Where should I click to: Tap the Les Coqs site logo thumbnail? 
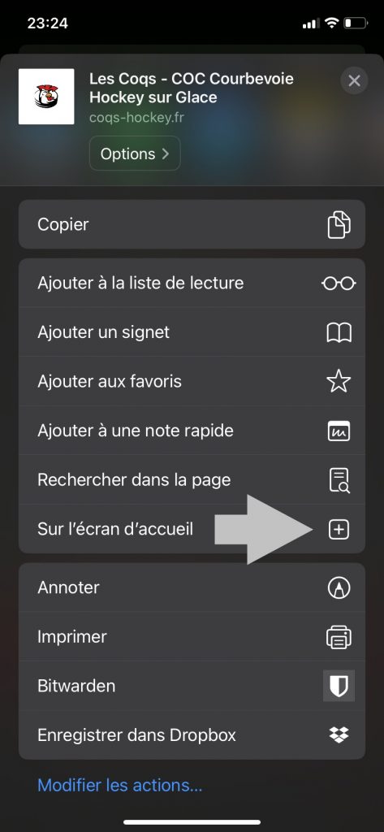pyautogui.click(x=46, y=97)
